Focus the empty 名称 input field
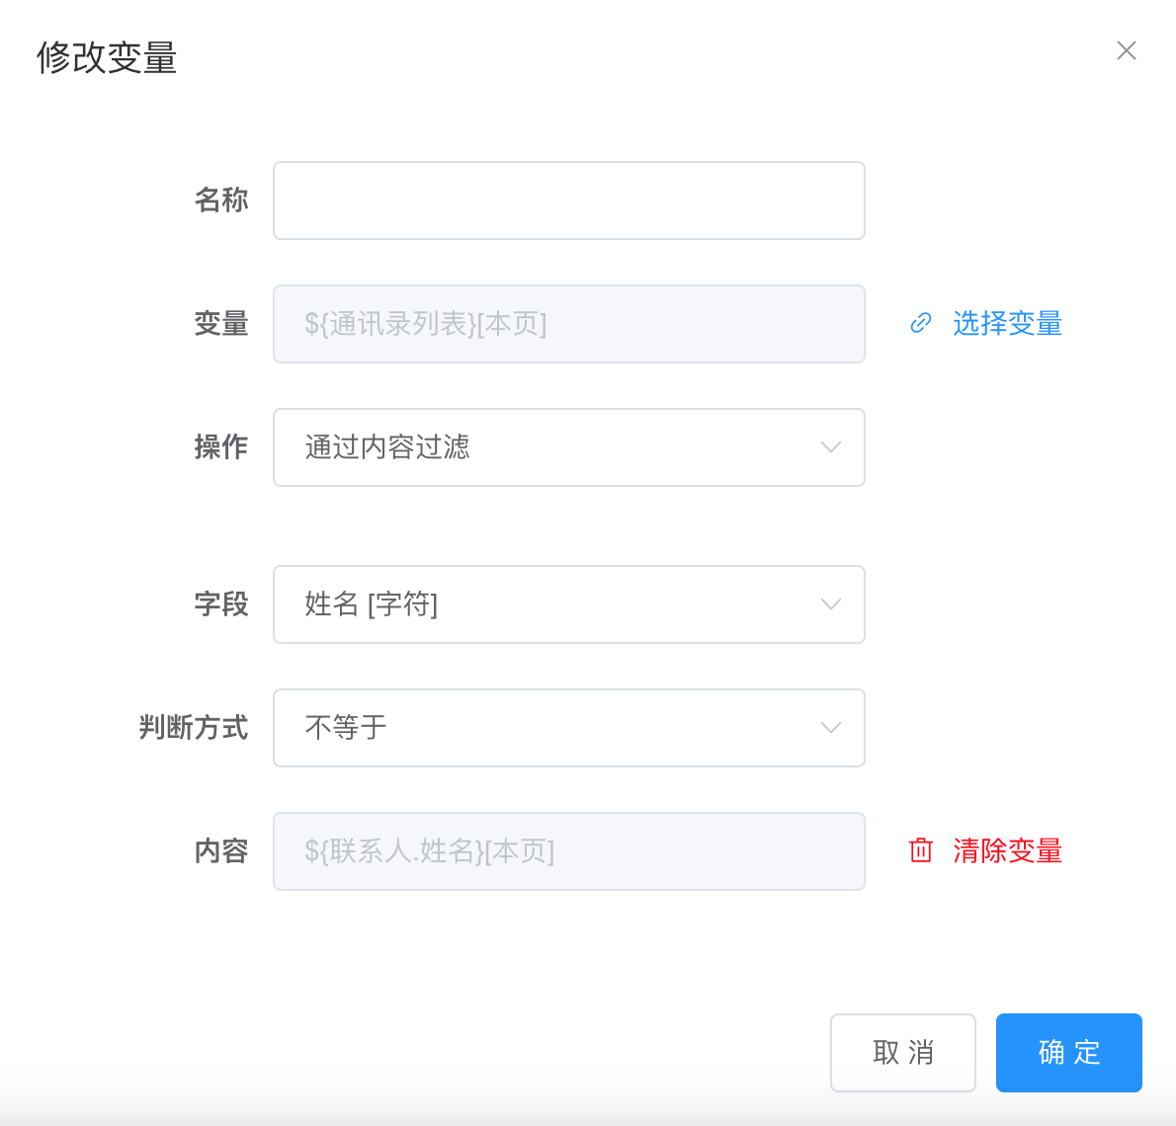 click(569, 201)
